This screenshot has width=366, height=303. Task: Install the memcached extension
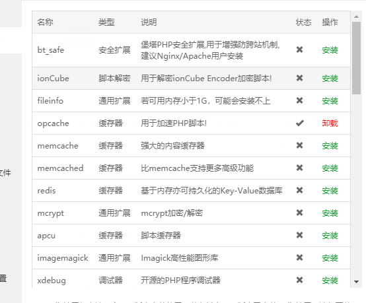point(330,168)
